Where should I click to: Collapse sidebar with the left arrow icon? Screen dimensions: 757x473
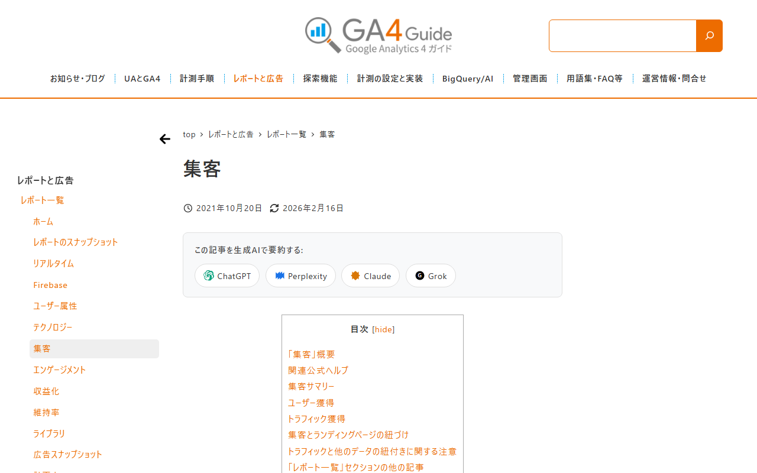point(165,139)
